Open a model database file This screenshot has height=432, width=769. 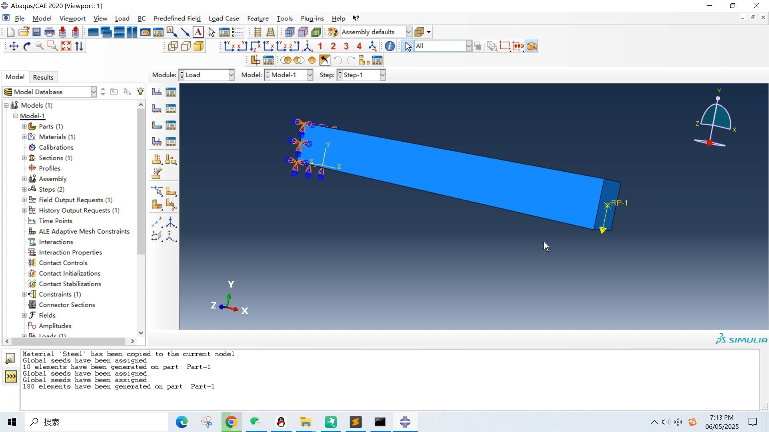click(24, 32)
